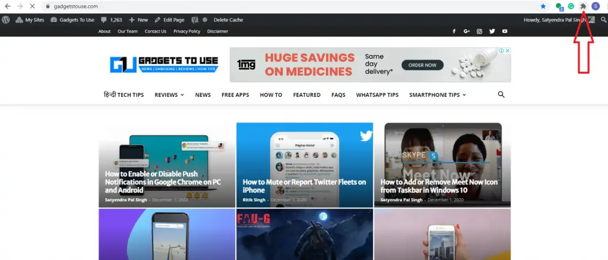Open the About link

[104, 31]
